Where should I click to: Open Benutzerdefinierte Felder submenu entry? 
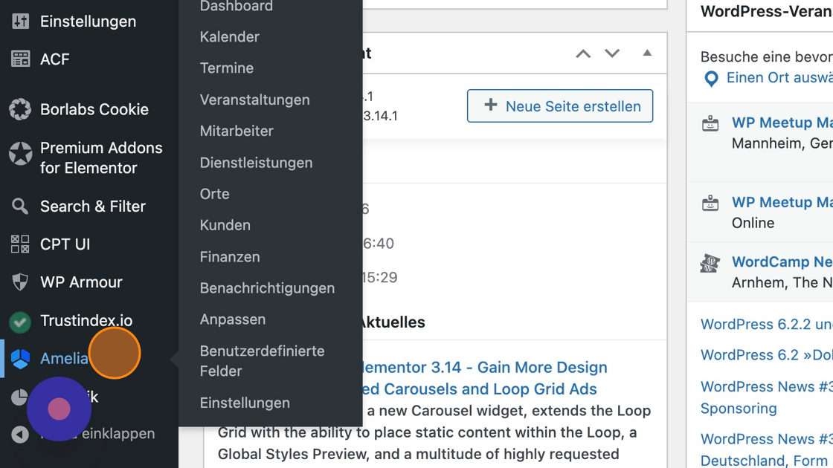[x=262, y=361]
